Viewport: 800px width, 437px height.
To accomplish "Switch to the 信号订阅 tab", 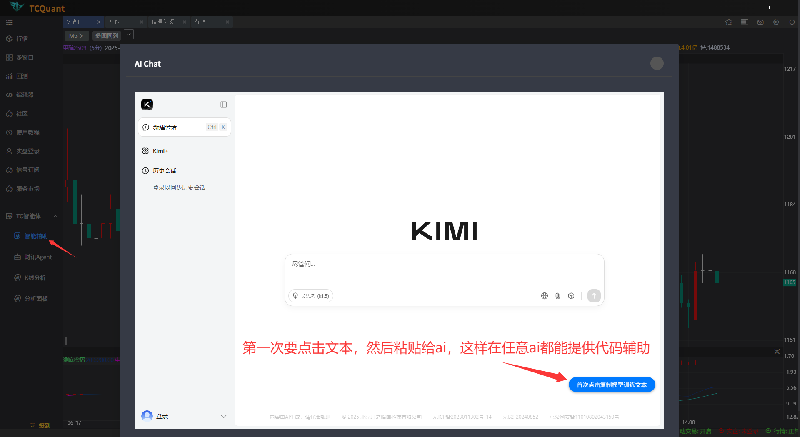I will (x=162, y=22).
